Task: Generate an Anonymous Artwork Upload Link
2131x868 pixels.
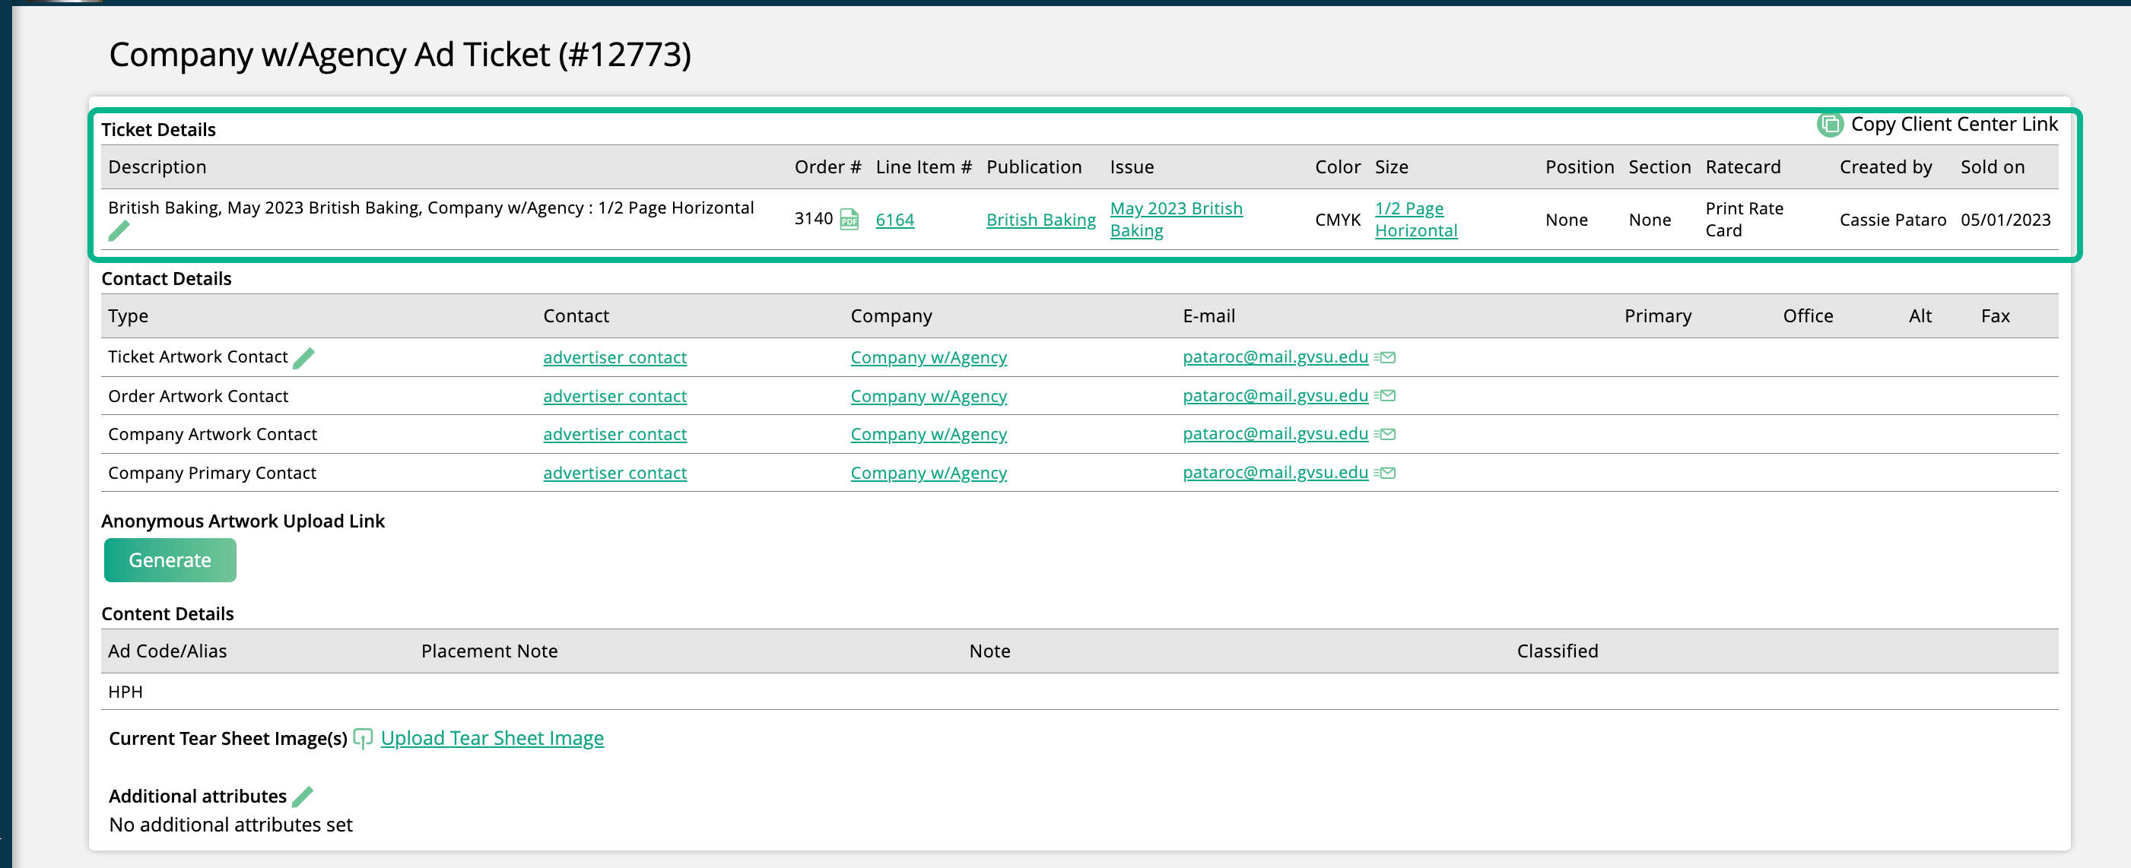Action: point(170,559)
